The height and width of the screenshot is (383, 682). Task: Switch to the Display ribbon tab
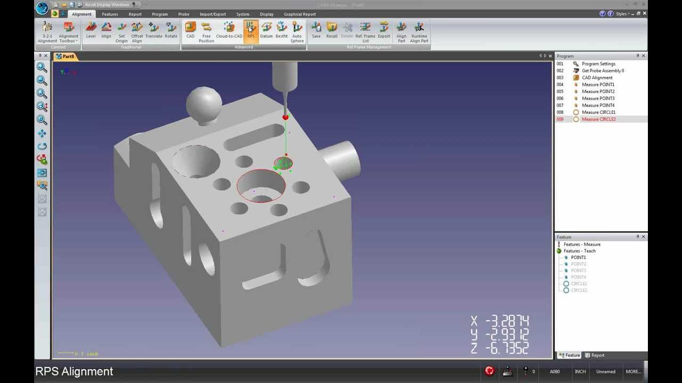[266, 14]
